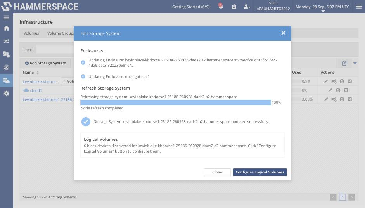Click refresh icon in 3.08% row

[x=342, y=99]
